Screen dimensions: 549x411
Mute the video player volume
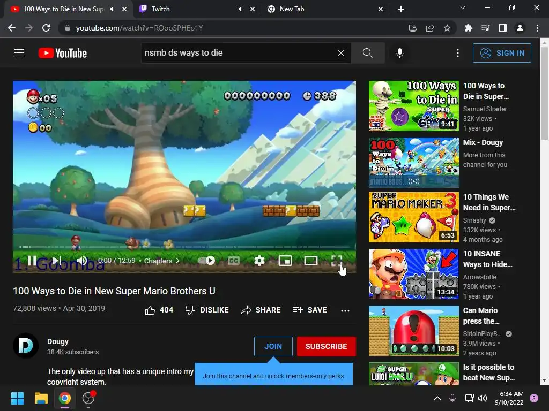(82, 261)
